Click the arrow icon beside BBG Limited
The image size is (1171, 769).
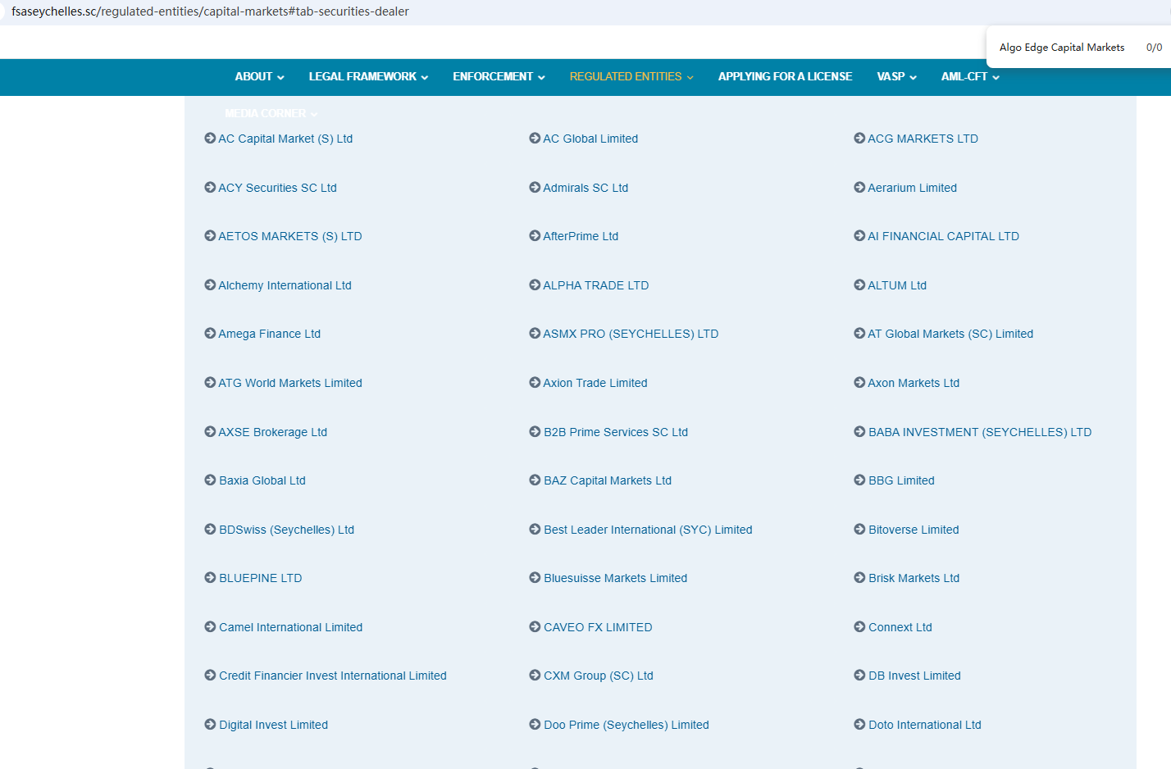(x=859, y=480)
